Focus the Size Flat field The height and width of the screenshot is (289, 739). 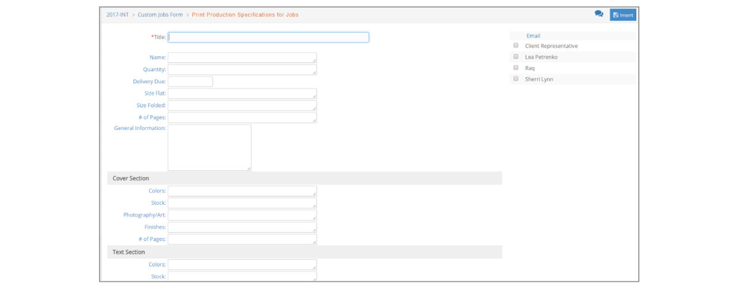242,93
